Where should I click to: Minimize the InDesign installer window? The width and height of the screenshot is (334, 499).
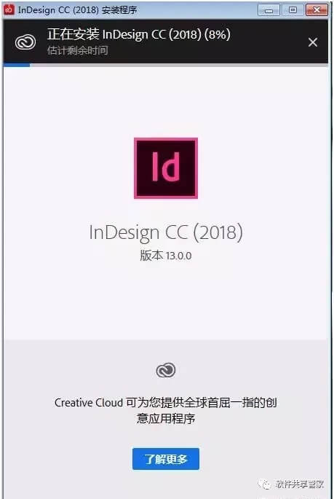(x=269, y=10)
